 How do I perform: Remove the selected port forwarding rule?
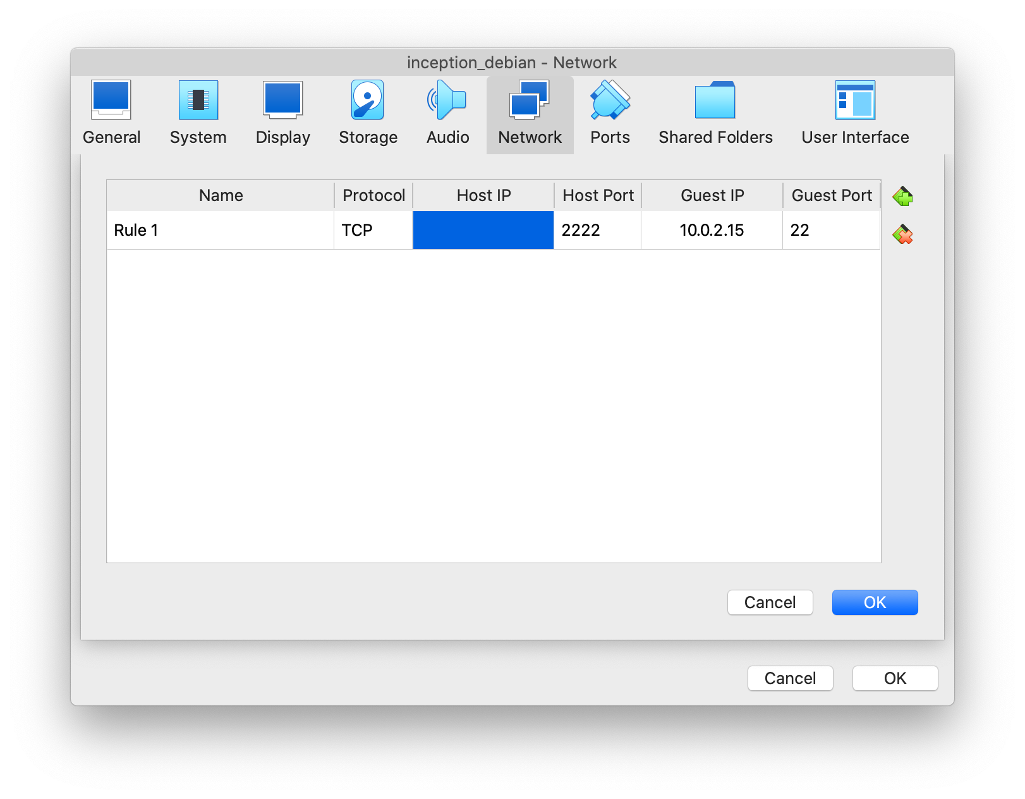[x=902, y=235]
